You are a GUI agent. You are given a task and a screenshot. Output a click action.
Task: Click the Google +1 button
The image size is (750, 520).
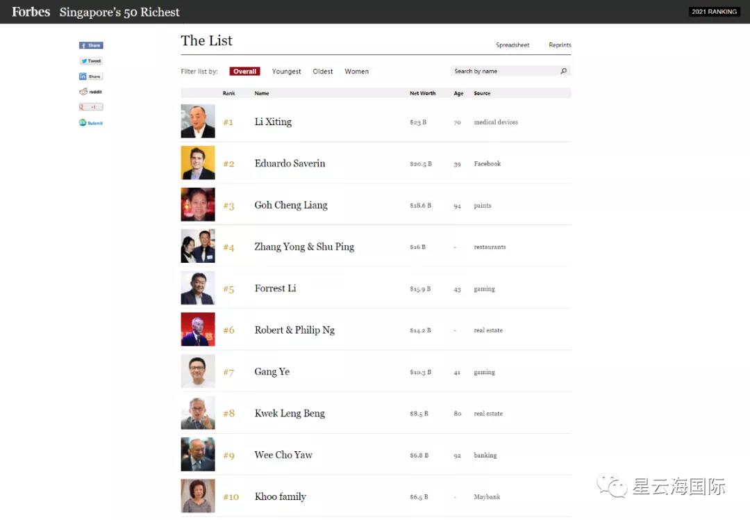point(91,107)
